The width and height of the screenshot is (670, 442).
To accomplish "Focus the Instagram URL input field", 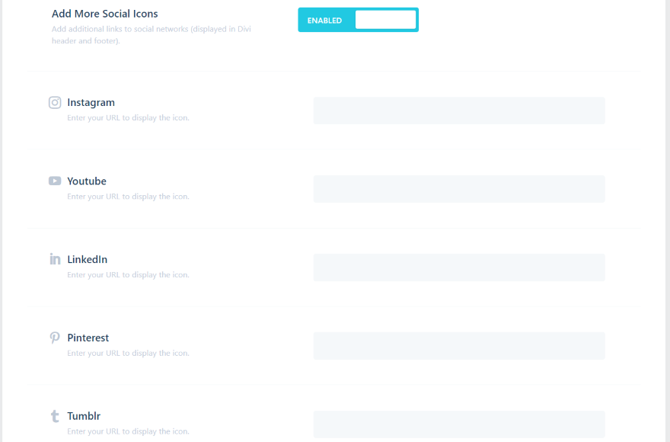I will tap(459, 110).
